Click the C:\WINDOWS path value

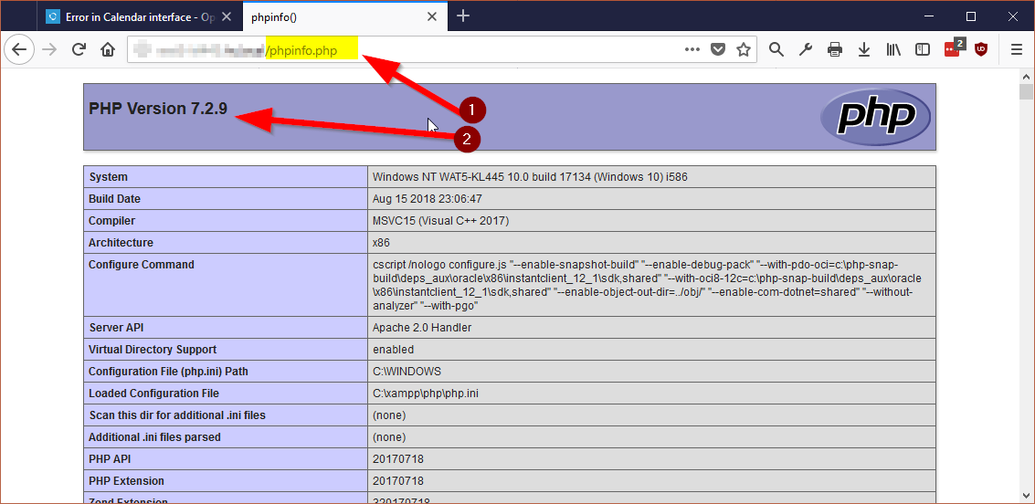[x=407, y=372]
